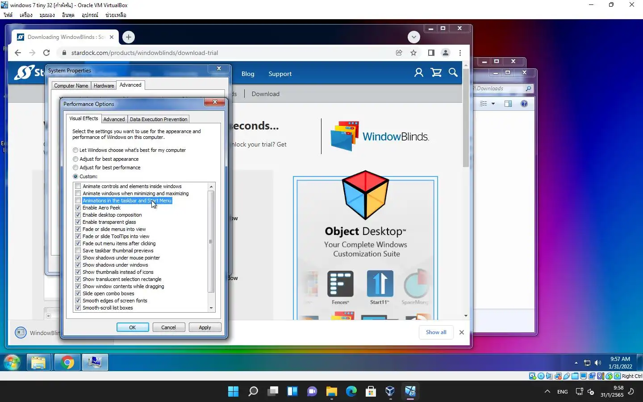643x402 pixels.
Task: Uncheck Enable Aero Peek
Action: [78, 208]
